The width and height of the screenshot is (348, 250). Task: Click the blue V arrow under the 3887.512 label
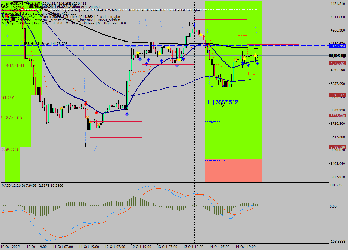[x=222, y=105]
